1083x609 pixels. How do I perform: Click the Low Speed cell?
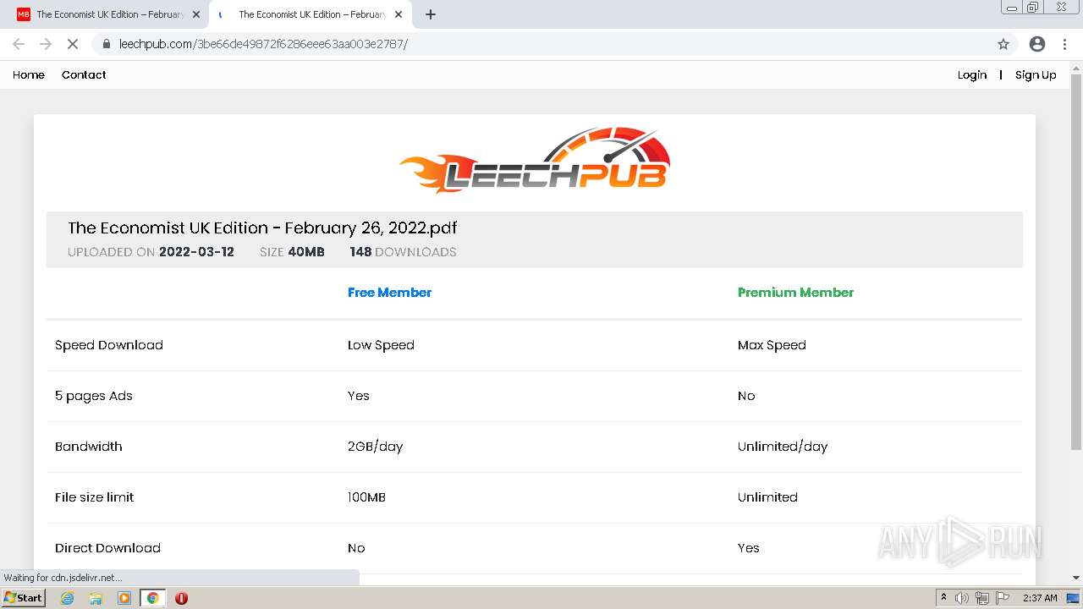coord(381,344)
